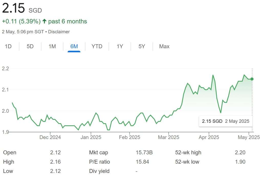Click the active 6M range tab
262x176 pixels.
coord(74,46)
